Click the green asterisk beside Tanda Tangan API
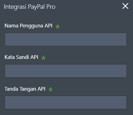 pos(51,89)
